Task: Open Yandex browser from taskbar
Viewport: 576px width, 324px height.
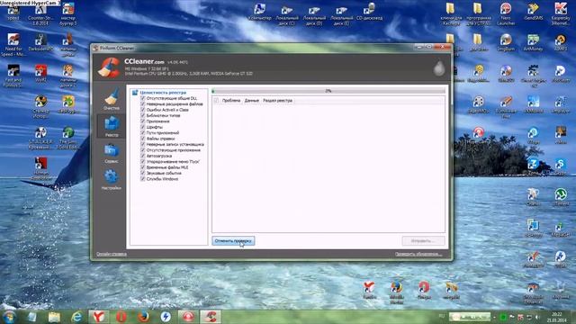Action: [x=98, y=317]
